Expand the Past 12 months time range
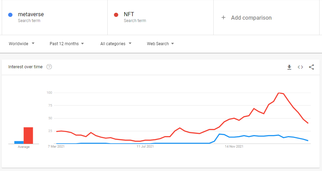Viewport: 322px width, 171px height. point(67,44)
